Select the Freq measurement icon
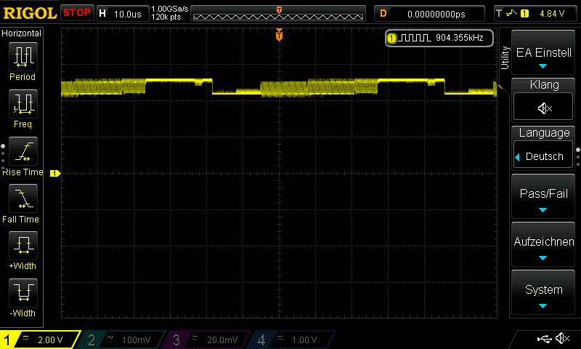The image size is (581, 349). click(23, 104)
